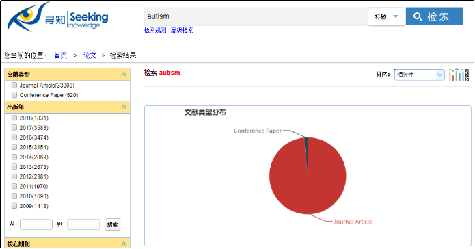Tick the 2018(1831) year checkbox
Screen dimensions: 475x249
pos(14,118)
